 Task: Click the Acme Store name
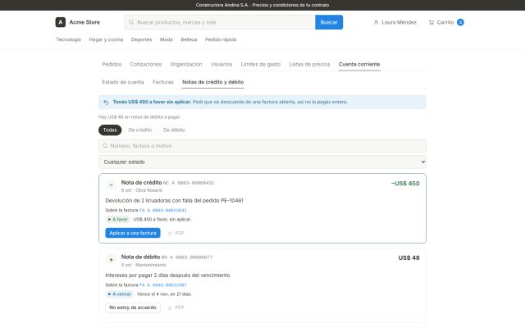(x=84, y=22)
